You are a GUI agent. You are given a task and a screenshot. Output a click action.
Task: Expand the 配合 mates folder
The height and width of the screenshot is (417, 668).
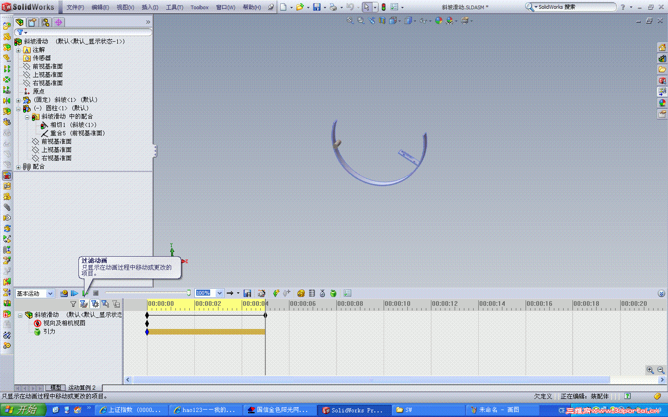[x=19, y=167]
